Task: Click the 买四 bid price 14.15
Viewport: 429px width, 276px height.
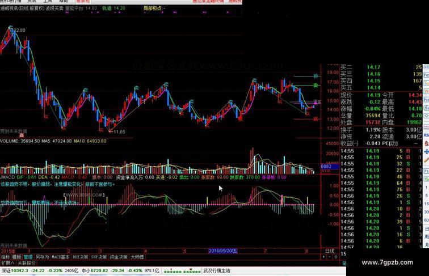Action: [x=373, y=81]
